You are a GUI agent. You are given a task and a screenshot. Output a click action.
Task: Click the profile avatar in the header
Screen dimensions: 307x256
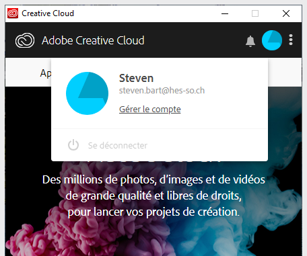(x=272, y=40)
